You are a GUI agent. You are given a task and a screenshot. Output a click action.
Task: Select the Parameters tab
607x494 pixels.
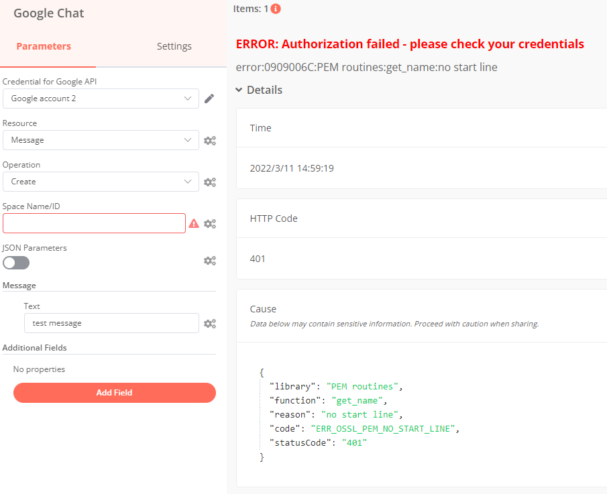coord(44,46)
